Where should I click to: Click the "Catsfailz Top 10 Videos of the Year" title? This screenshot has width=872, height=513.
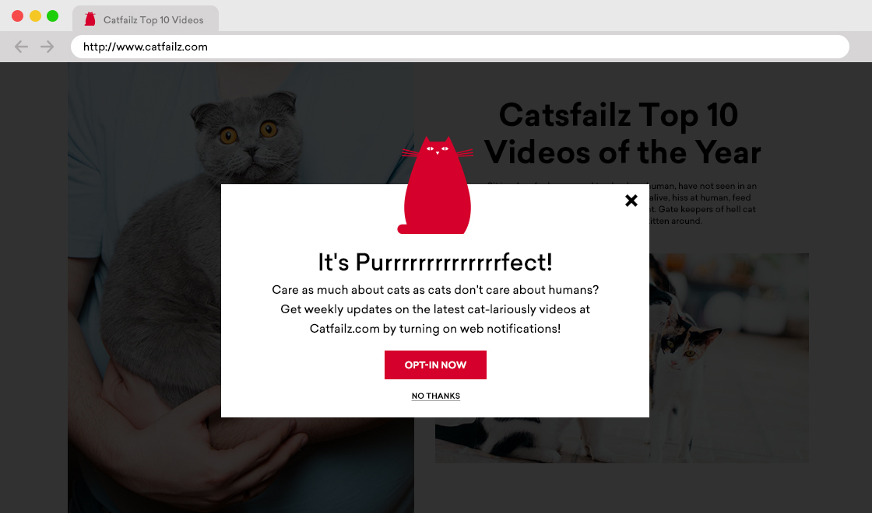[622, 133]
